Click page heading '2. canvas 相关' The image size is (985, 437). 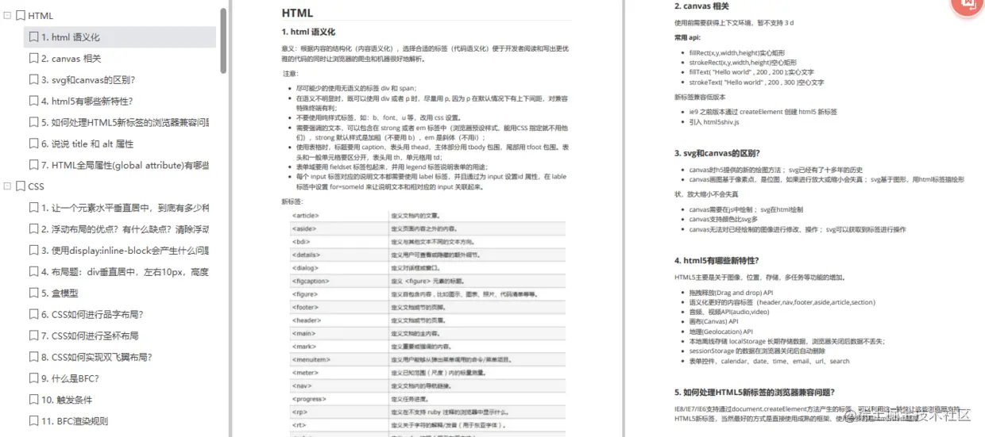click(701, 6)
